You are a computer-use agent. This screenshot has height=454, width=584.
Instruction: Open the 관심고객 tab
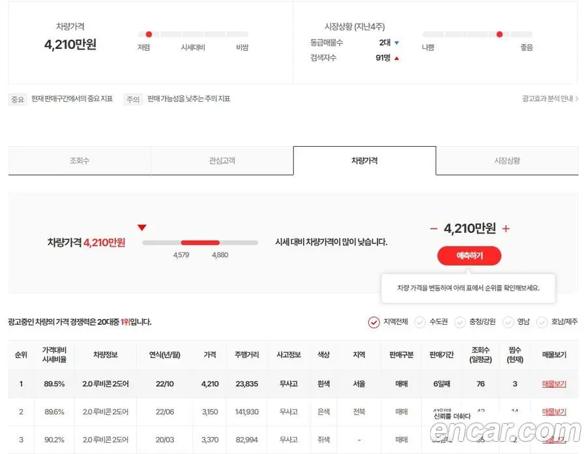coord(222,160)
